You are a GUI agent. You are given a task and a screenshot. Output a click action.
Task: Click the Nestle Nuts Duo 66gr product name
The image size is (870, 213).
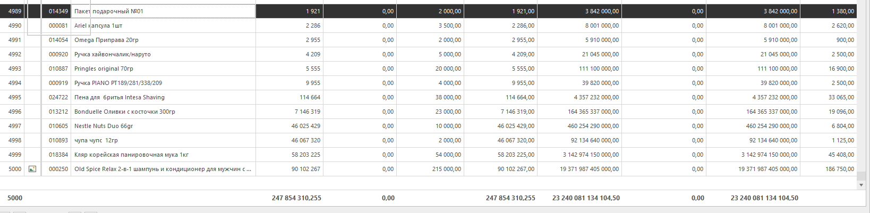pos(104,126)
